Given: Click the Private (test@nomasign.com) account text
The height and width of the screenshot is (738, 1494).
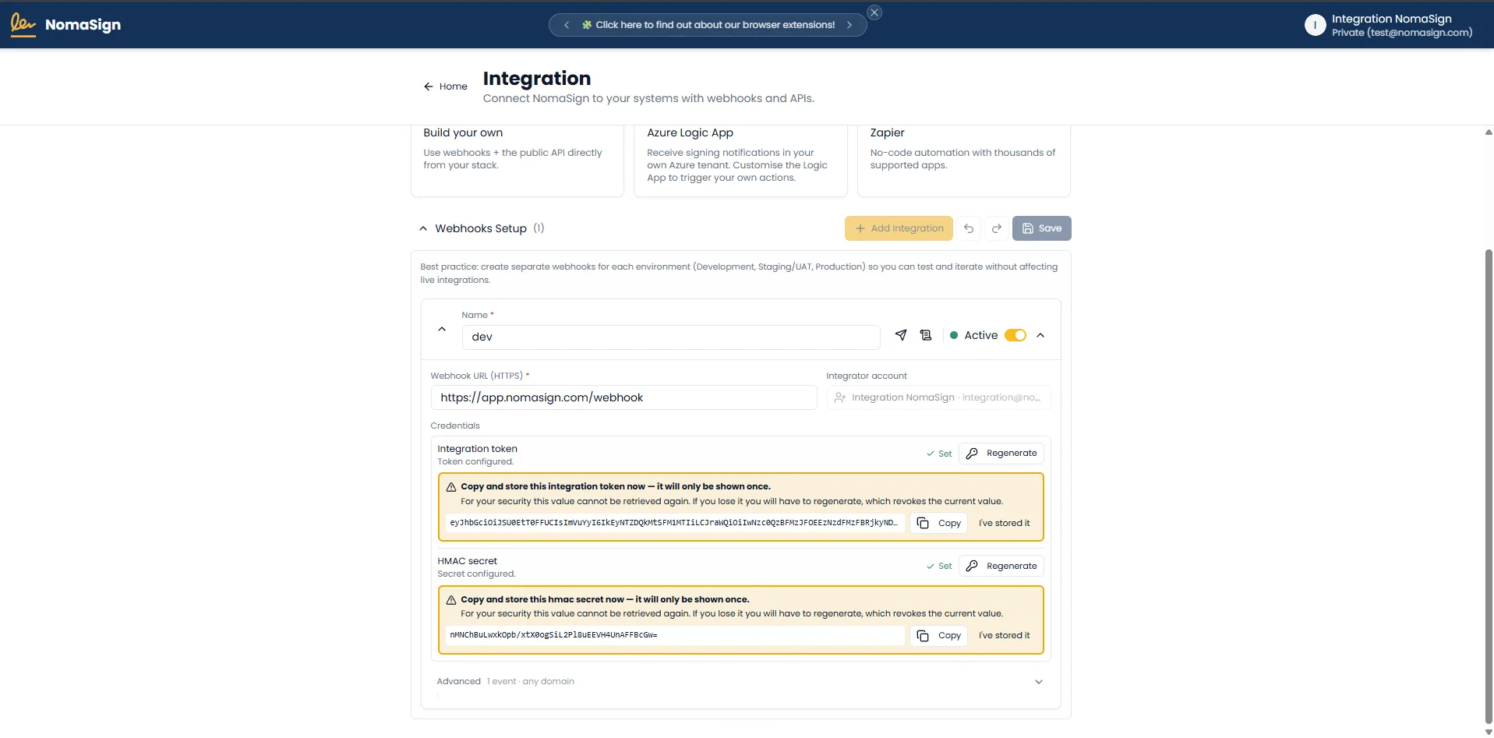Looking at the screenshot, I should point(1402,33).
